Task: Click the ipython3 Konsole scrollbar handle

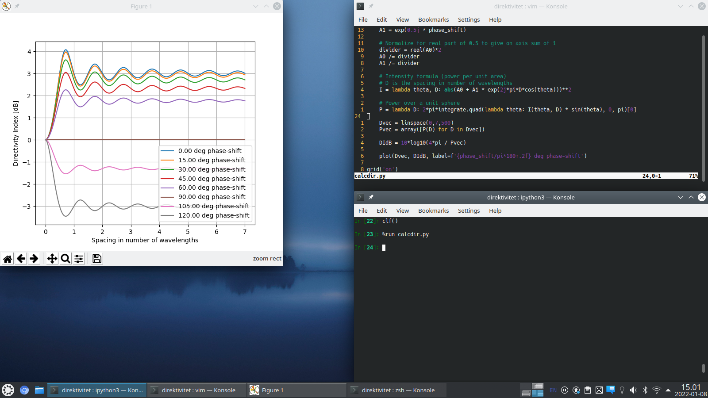Action: point(704,368)
